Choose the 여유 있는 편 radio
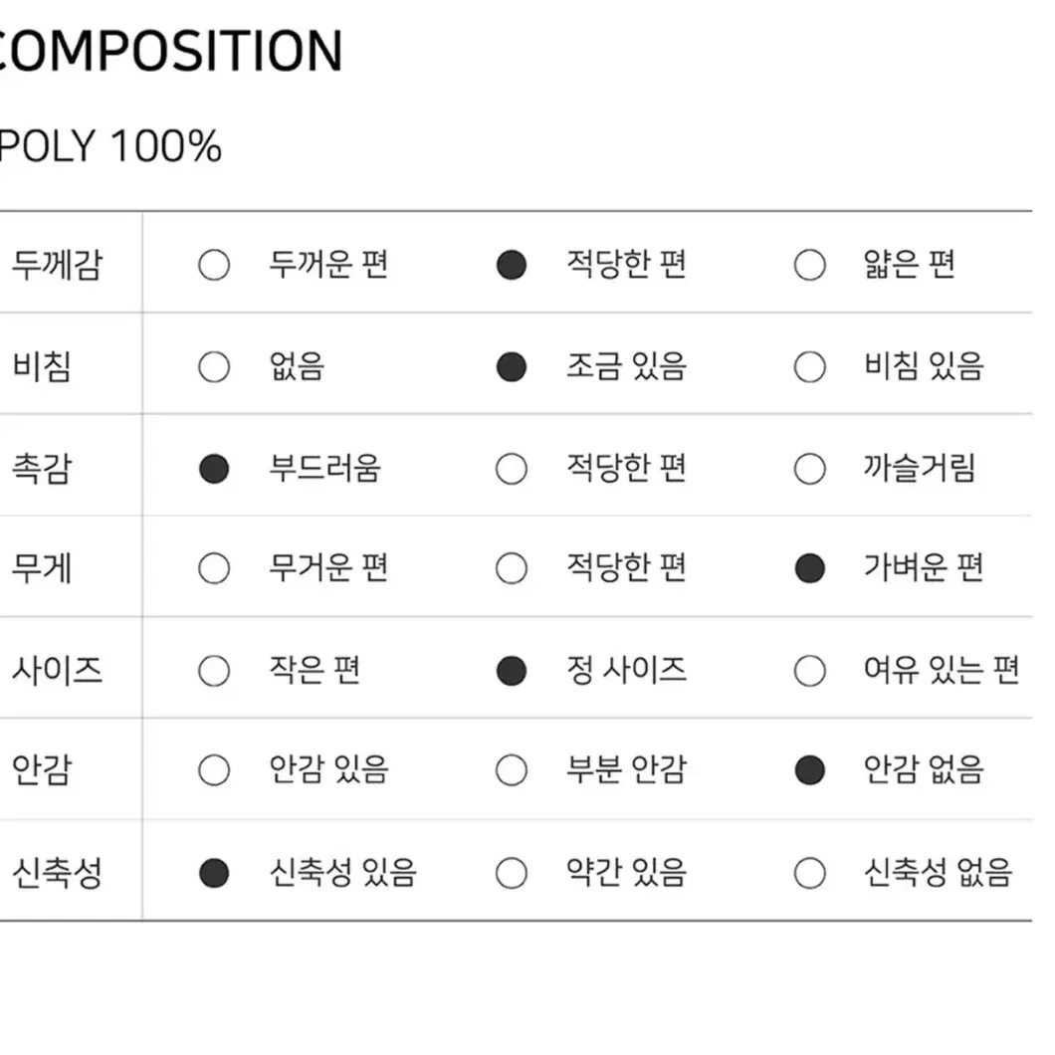The width and height of the screenshot is (1055, 1055). (809, 671)
